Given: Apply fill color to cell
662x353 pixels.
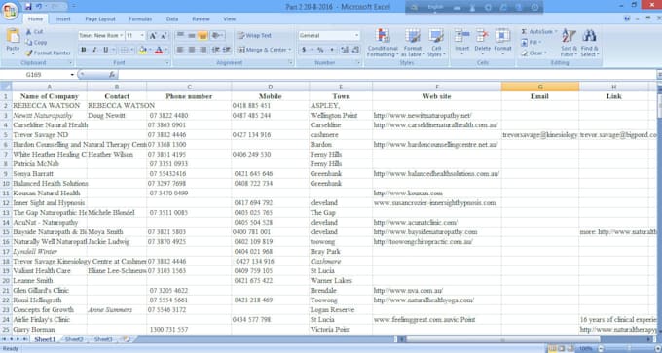Looking at the screenshot, I should pos(142,50).
